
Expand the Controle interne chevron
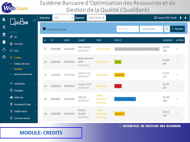click(35, 119)
